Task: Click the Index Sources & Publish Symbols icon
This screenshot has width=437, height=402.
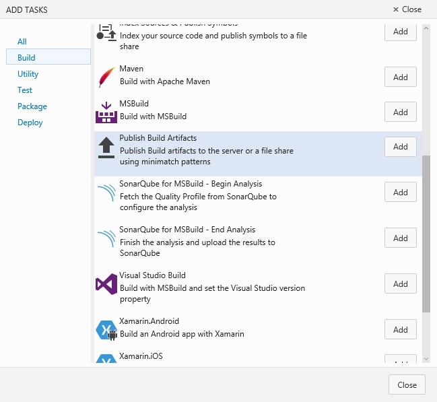Action: [106, 32]
